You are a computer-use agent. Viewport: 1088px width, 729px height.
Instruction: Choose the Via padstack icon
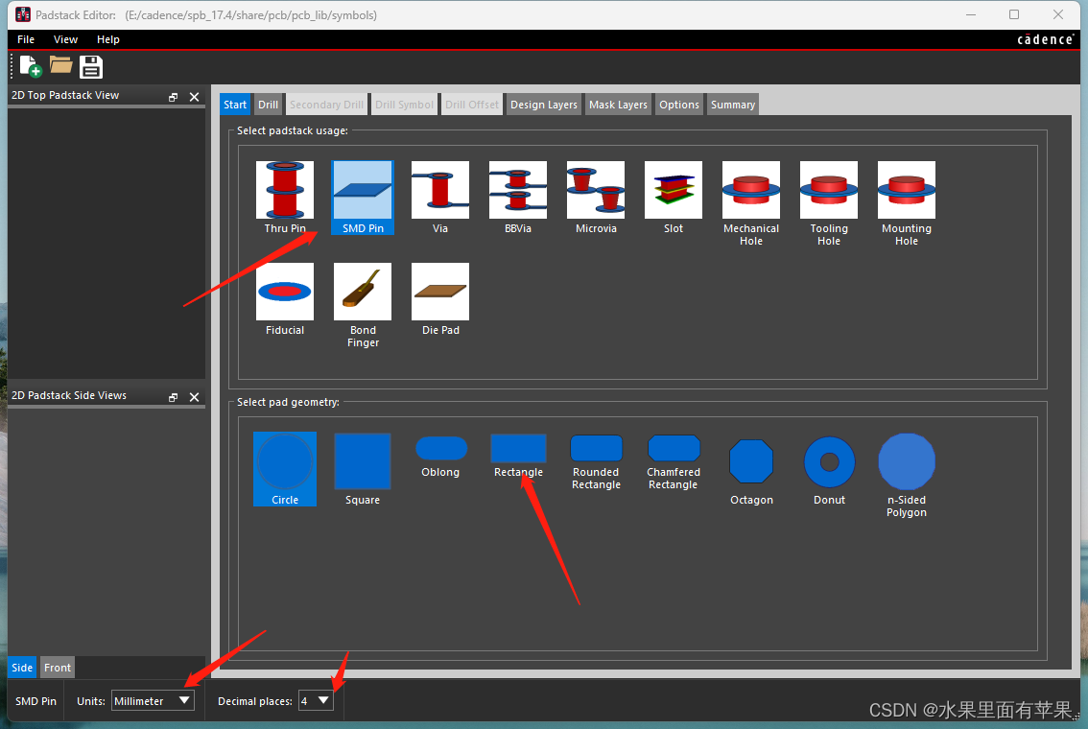[x=440, y=197]
